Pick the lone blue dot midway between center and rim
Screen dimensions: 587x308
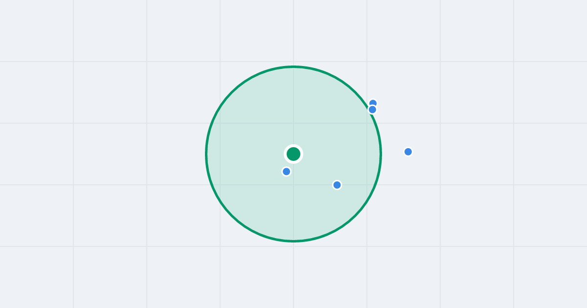[x=337, y=185]
